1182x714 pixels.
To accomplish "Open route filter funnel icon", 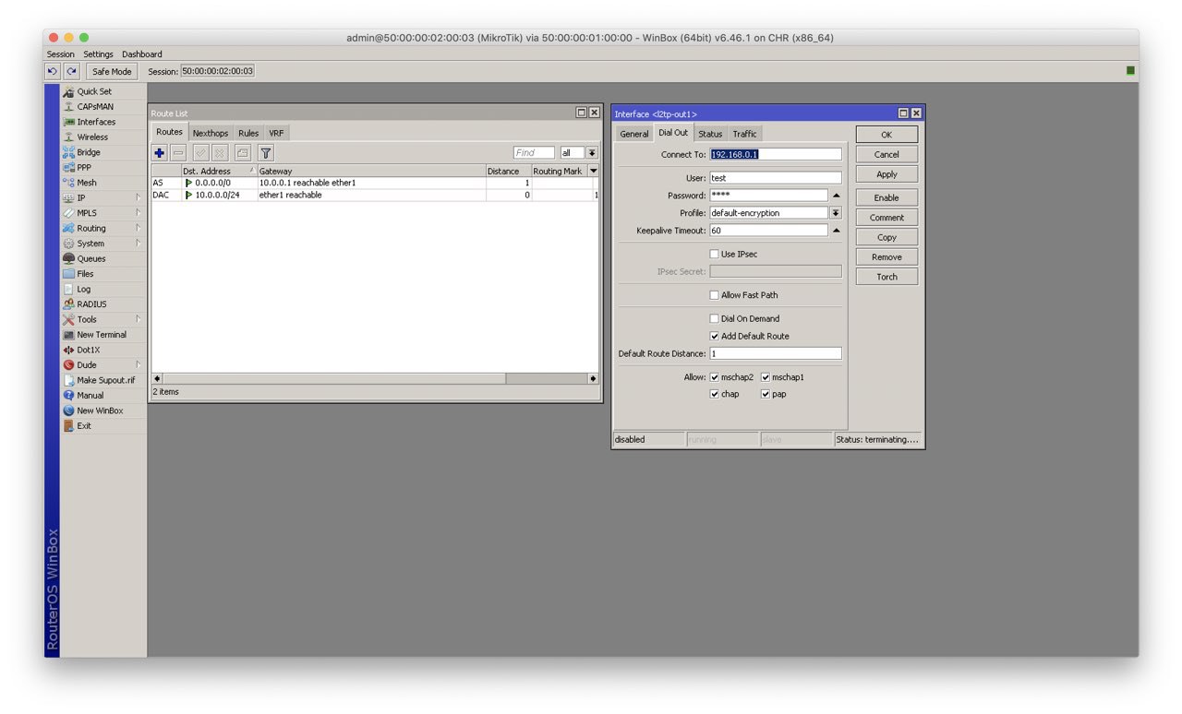I will coord(266,153).
